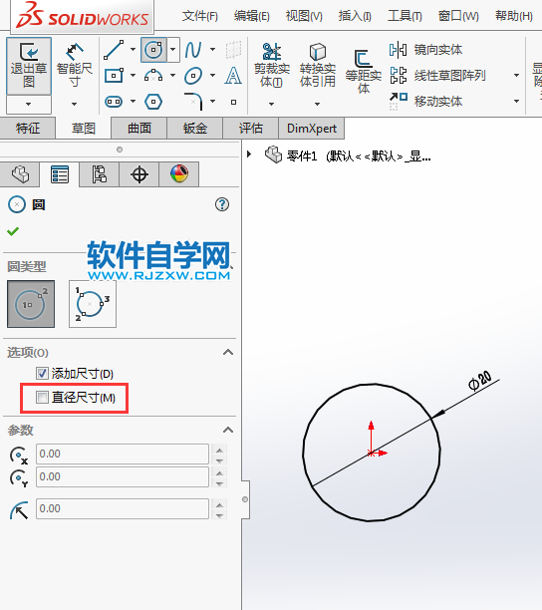Switch to the DimXpert tab
Image resolution: width=542 pixels, height=610 pixels.
click(x=312, y=128)
